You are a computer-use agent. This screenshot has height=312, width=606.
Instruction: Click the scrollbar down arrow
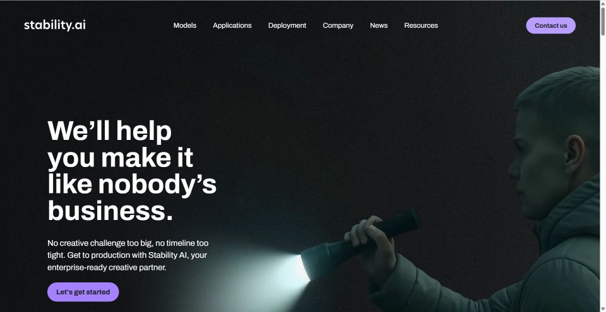coord(603,309)
